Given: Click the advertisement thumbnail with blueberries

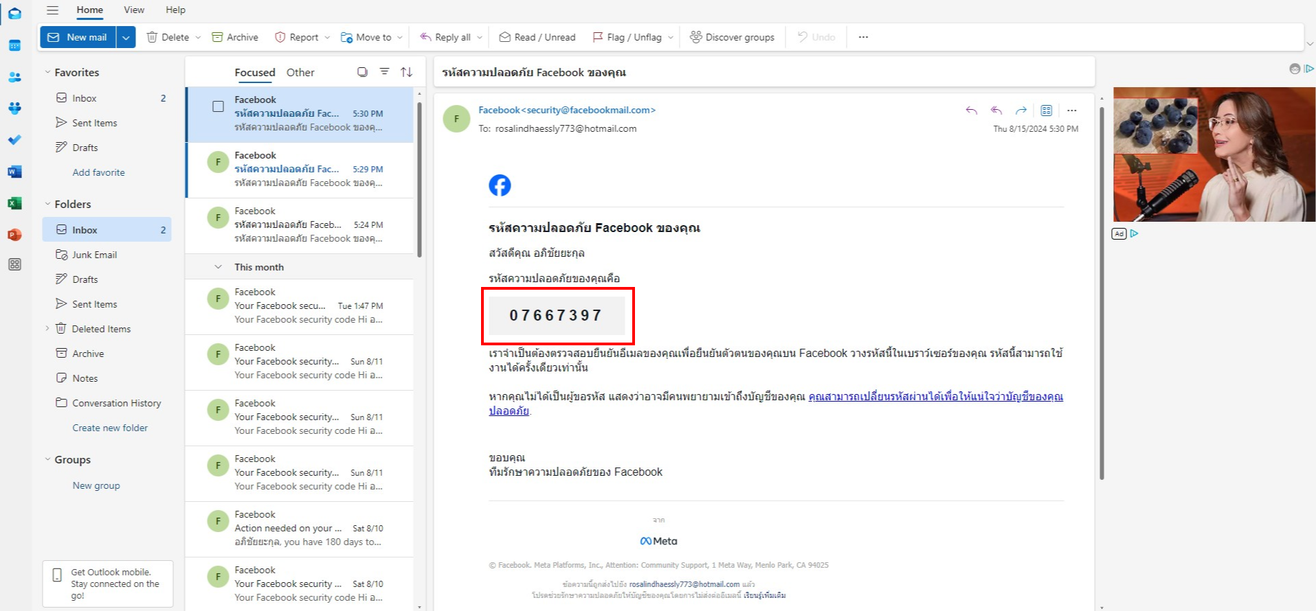Looking at the screenshot, I should click(x=1155, y=125).
